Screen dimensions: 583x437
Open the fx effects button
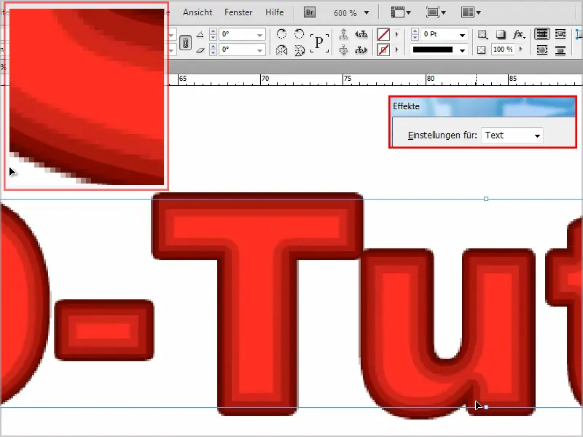coord(519,34)
